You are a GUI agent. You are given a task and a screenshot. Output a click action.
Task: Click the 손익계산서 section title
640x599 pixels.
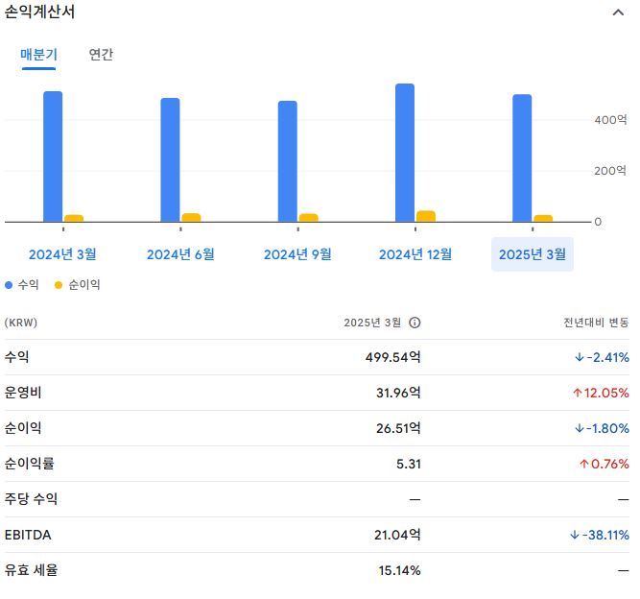tap(39, 12)
